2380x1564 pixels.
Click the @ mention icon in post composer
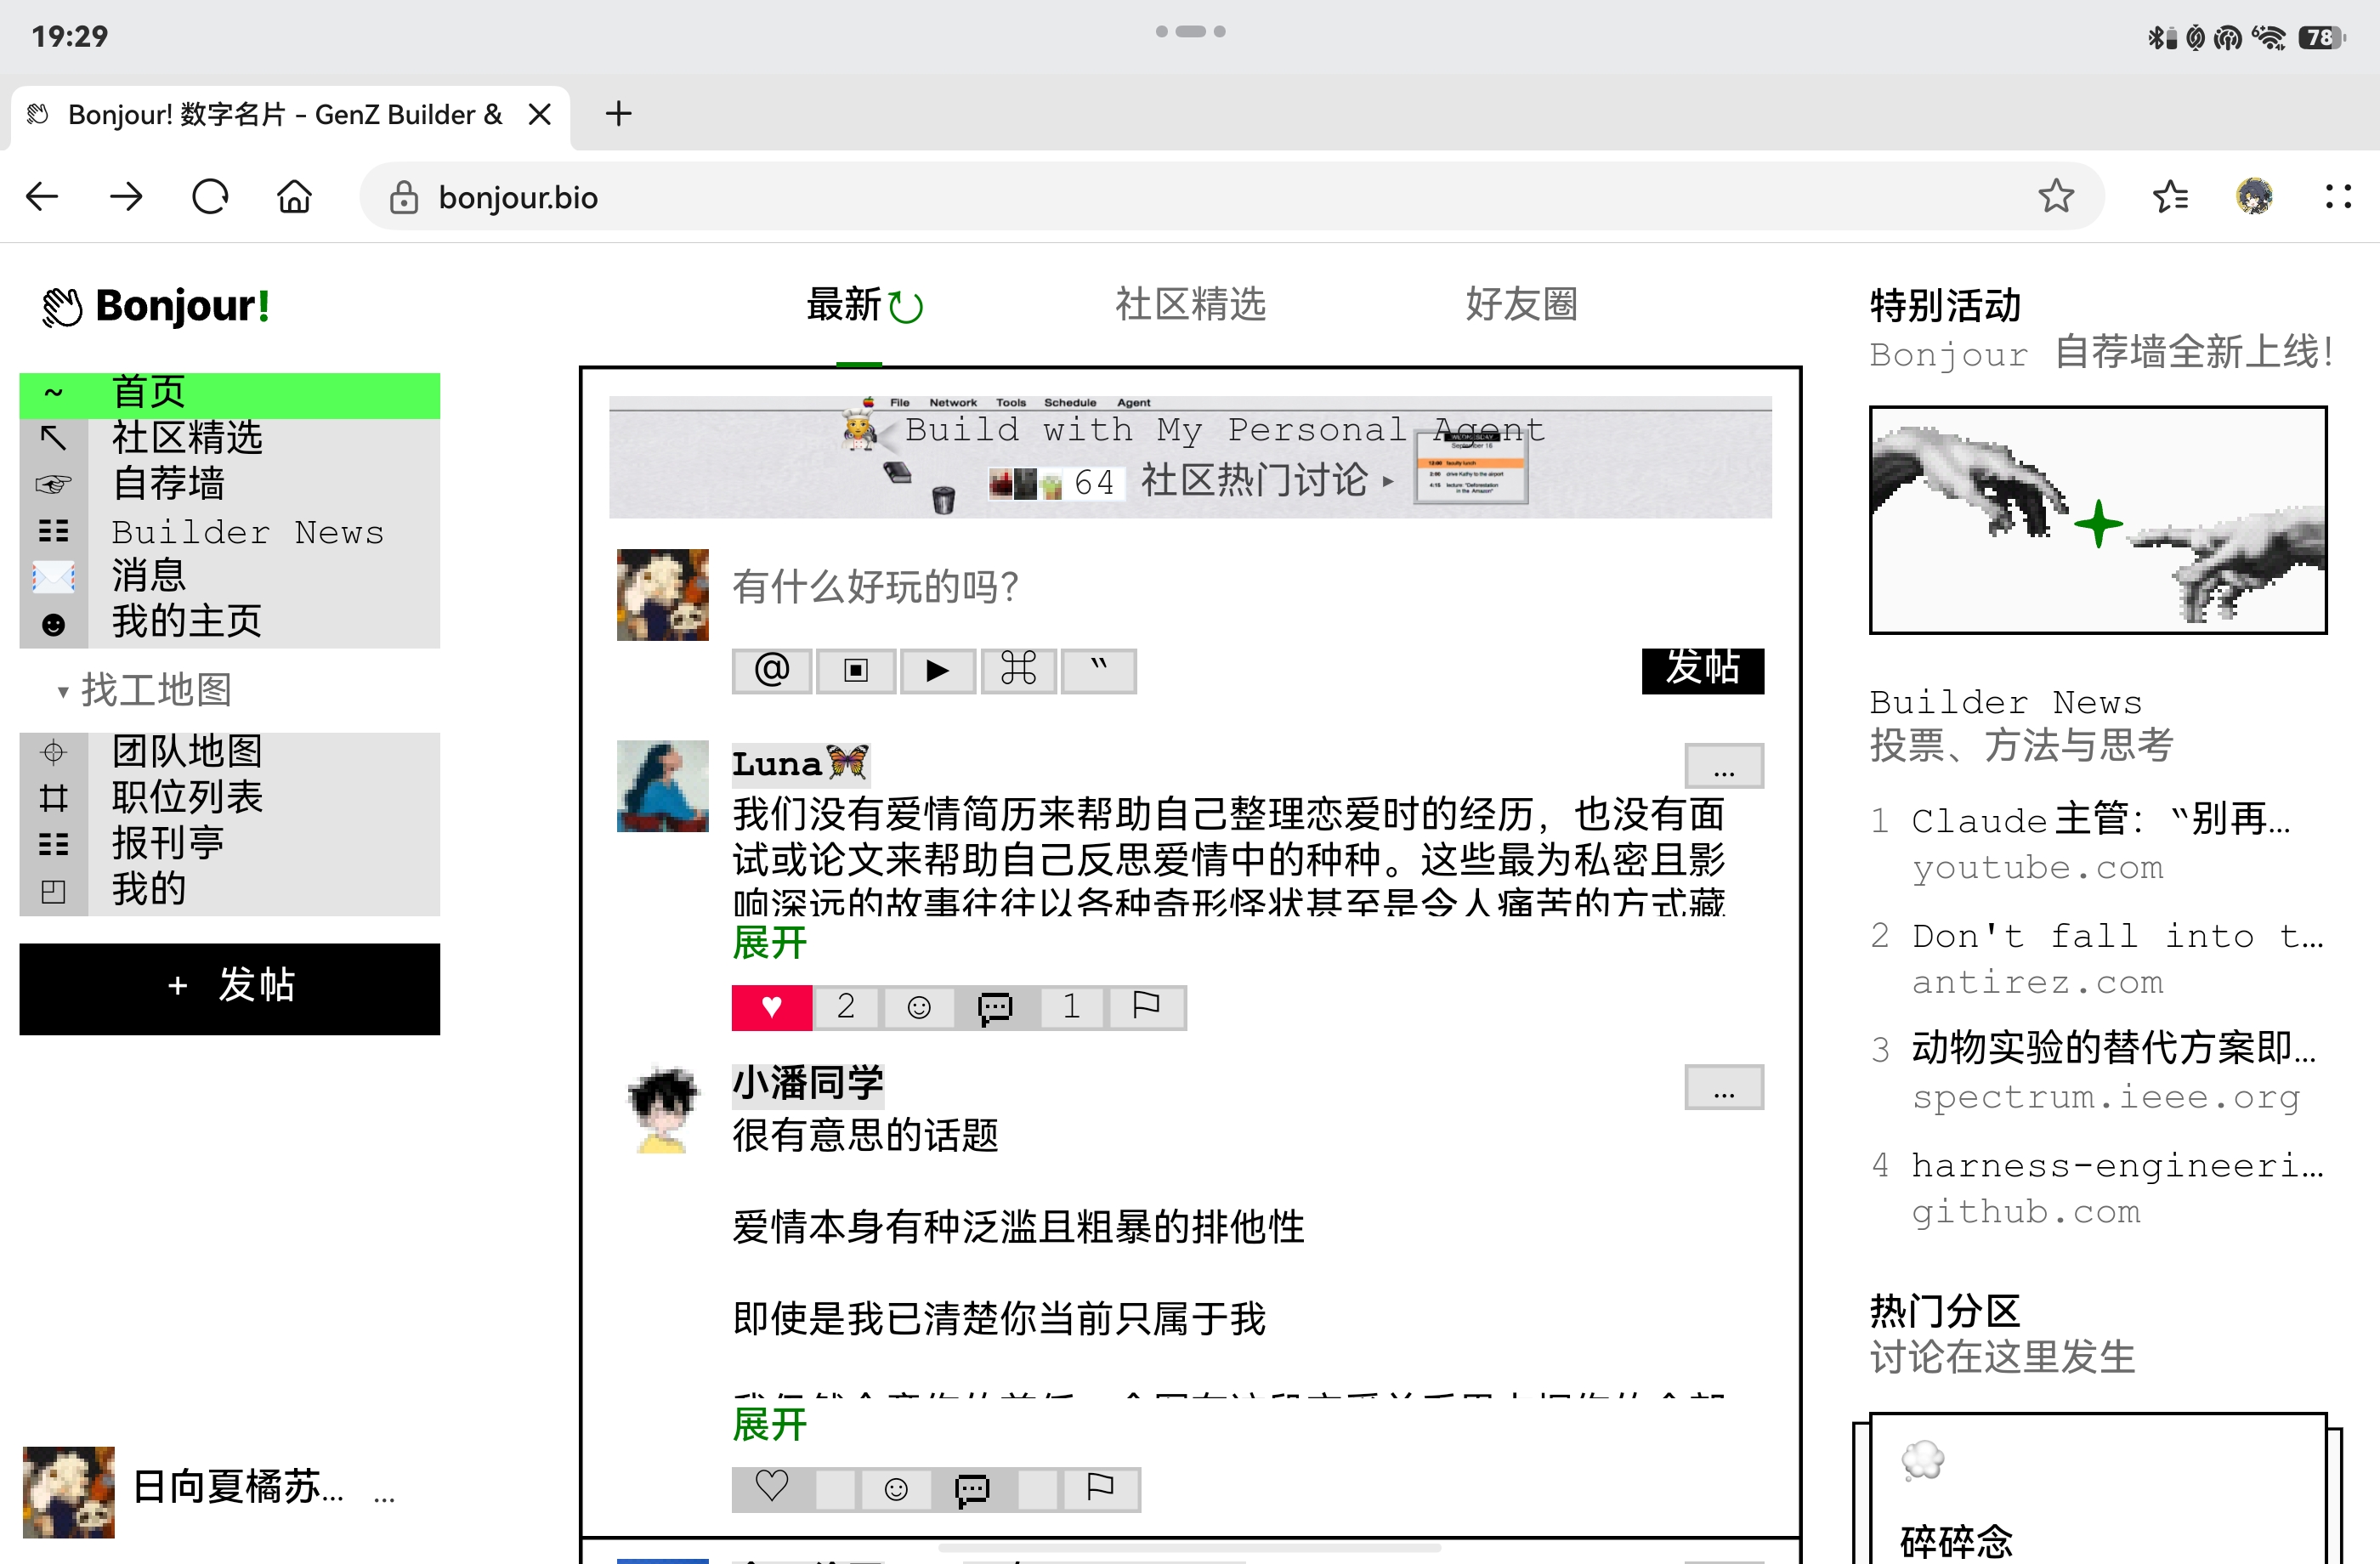coord(771,670)
